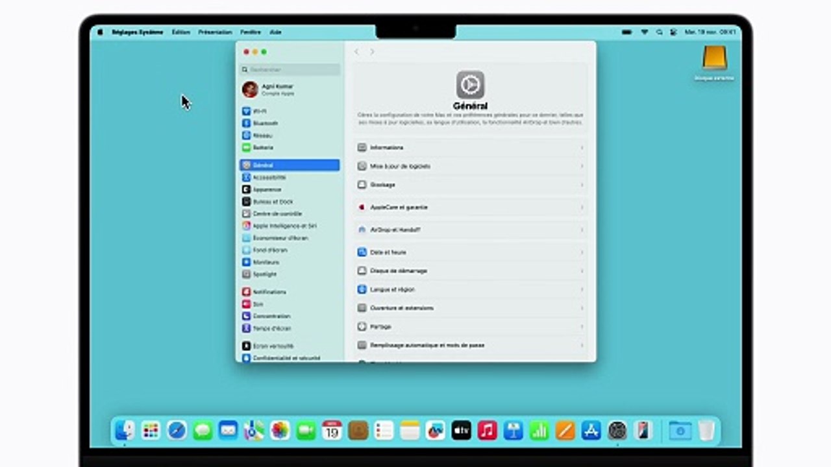The height and width of the screenshot is (467, 831).
Task: Open the Wi-Fi settings in the sidebar
Action: 289,111
